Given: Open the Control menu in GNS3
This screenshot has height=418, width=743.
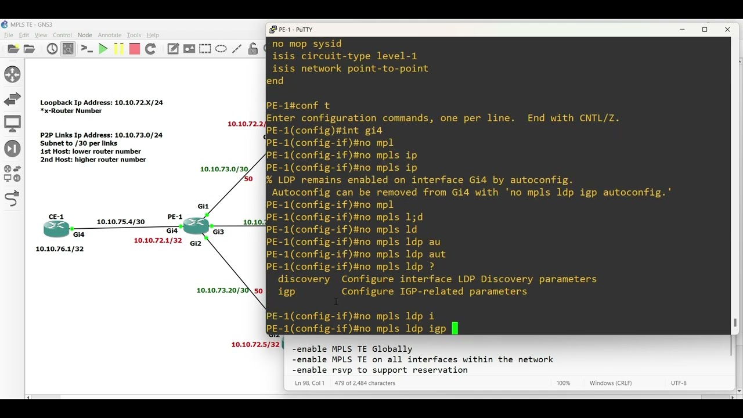Looking at the screenshot, I should (x=62, y=35).
